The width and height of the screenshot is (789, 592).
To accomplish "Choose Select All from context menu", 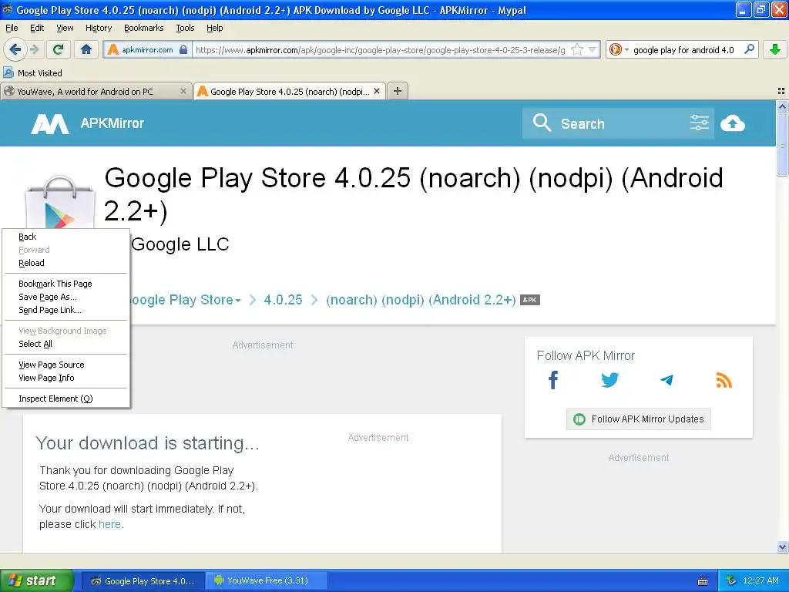I will (66, 343).
